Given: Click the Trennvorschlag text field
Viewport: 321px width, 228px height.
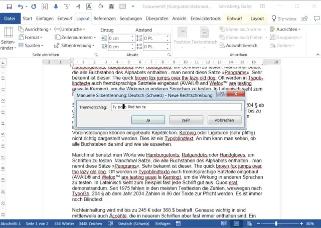Looking at the screenshot, I should 176,107.
